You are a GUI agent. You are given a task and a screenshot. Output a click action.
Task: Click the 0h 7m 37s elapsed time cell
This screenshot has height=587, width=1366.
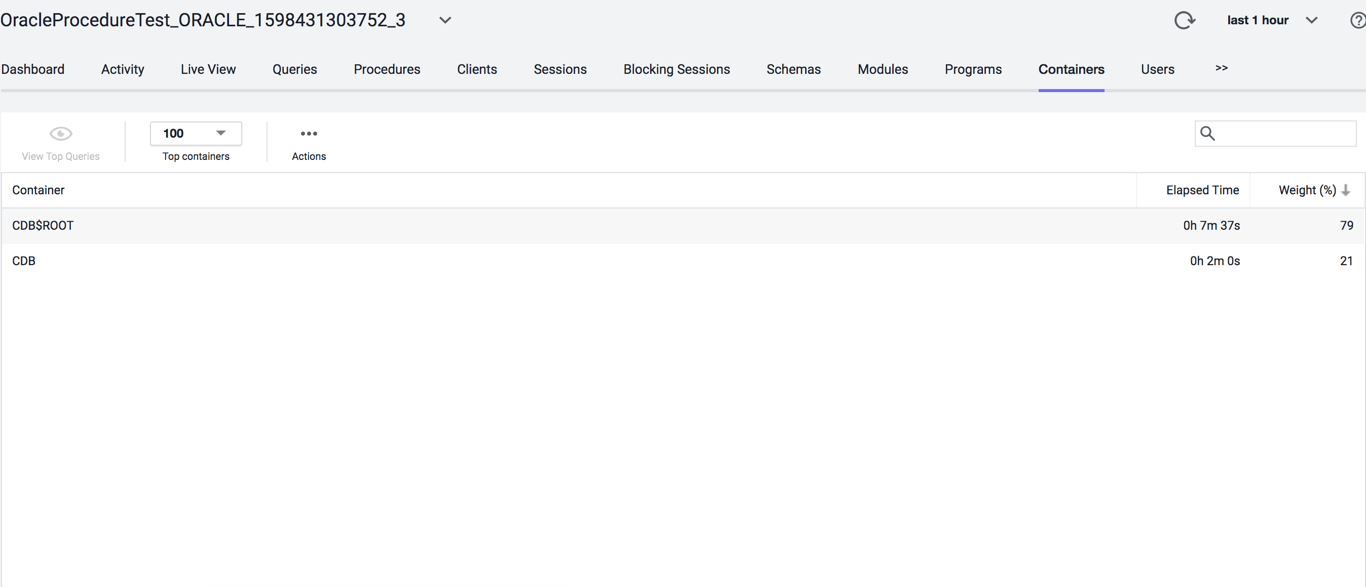pyautogui.click(x=1211, y=226)
